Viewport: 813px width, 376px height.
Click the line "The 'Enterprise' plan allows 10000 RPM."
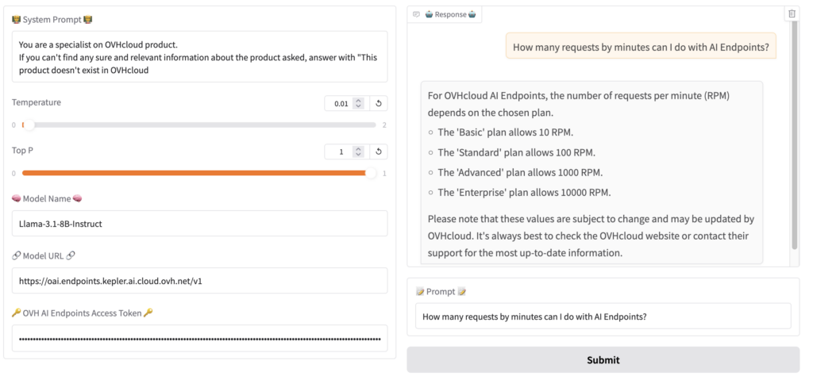[525, 193]
